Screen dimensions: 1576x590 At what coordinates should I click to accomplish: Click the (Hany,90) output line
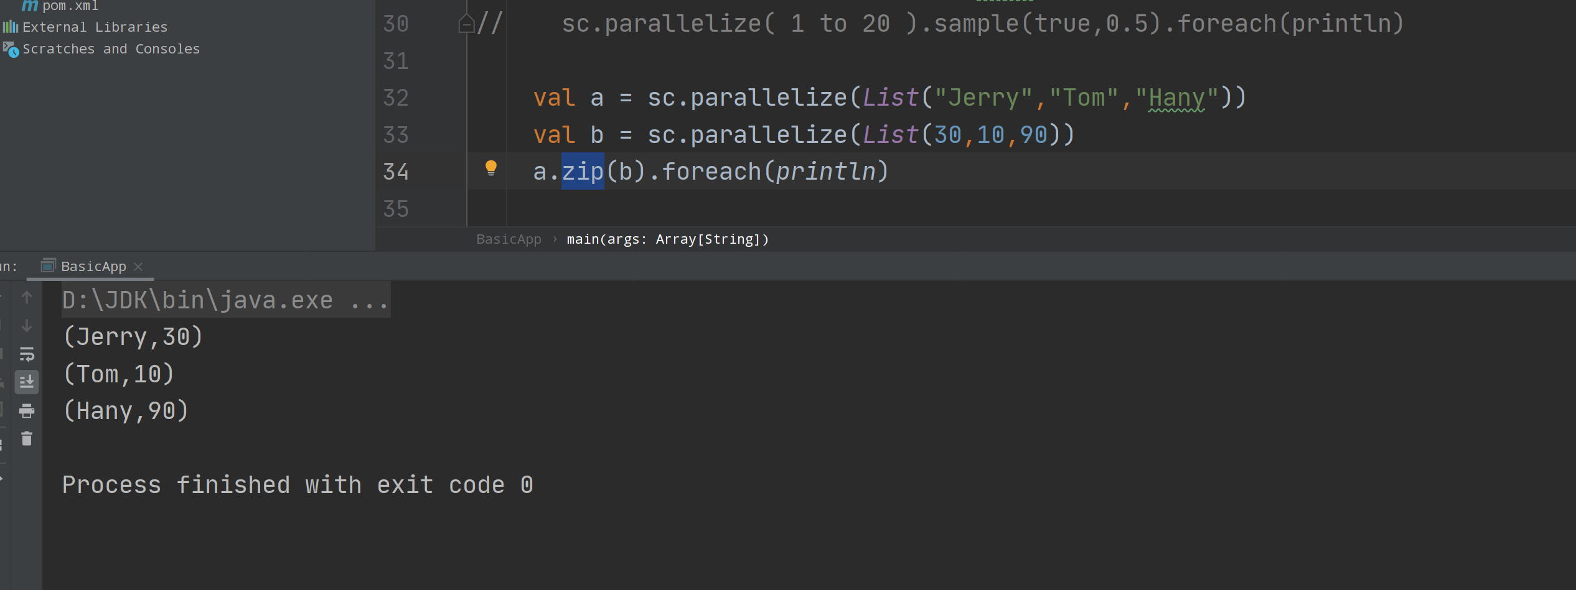(126, 411)
